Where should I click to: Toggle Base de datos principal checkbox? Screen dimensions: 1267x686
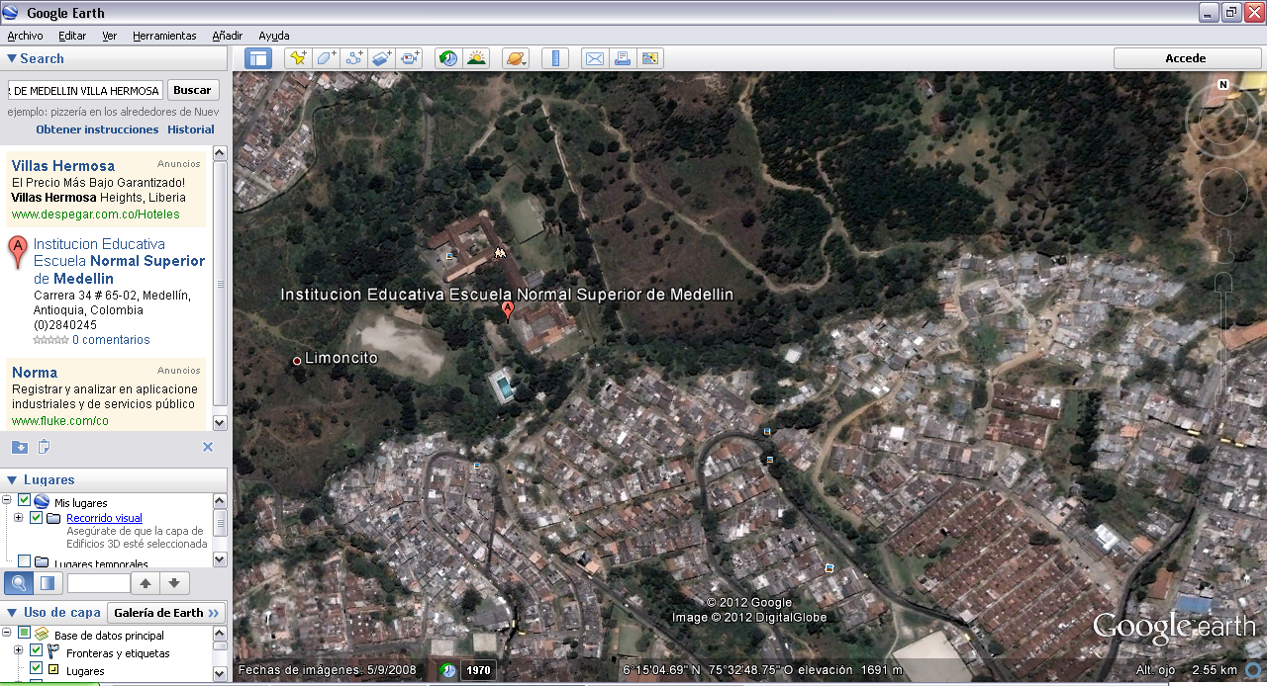(24, 634)
